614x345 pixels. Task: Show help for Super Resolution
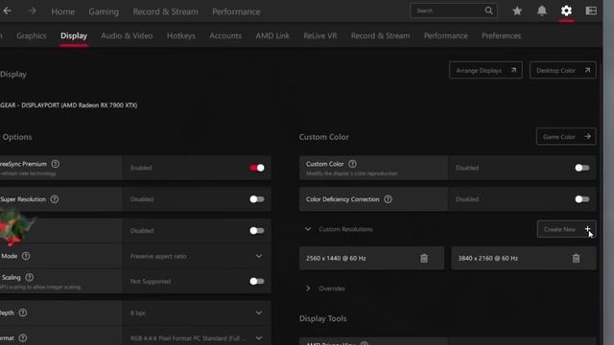[55, 199]
